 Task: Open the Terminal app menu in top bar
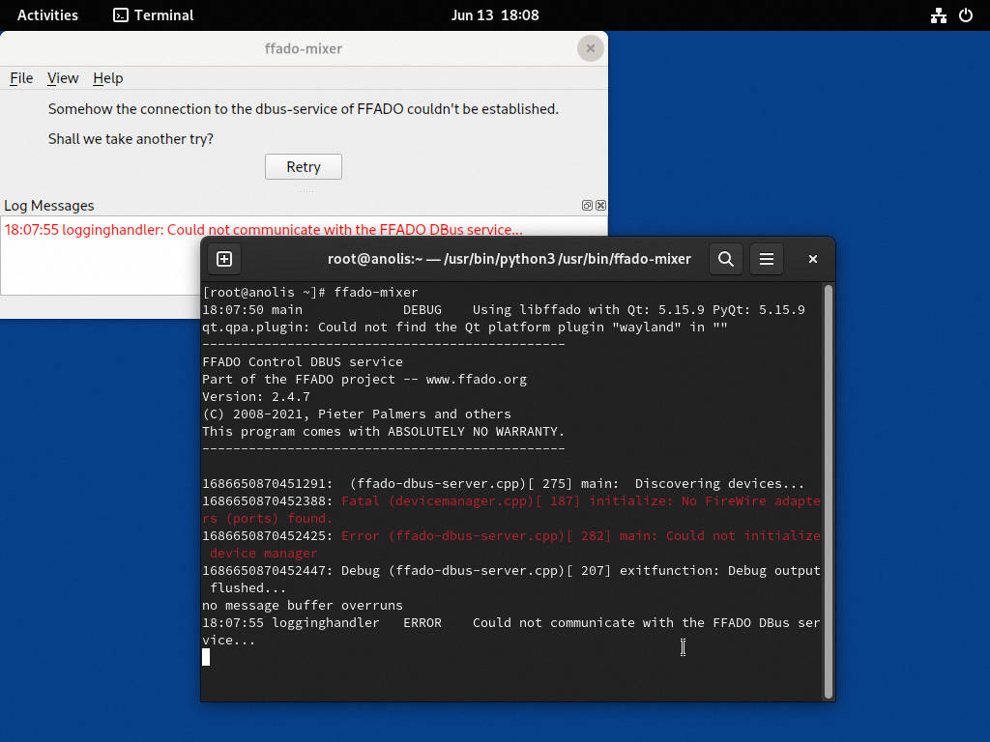(154, 15)
